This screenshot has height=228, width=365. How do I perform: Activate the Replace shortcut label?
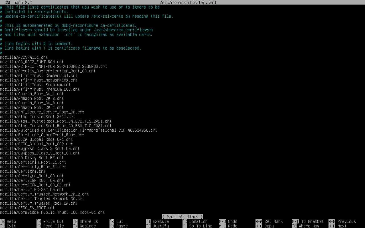[x=88, y=226]
